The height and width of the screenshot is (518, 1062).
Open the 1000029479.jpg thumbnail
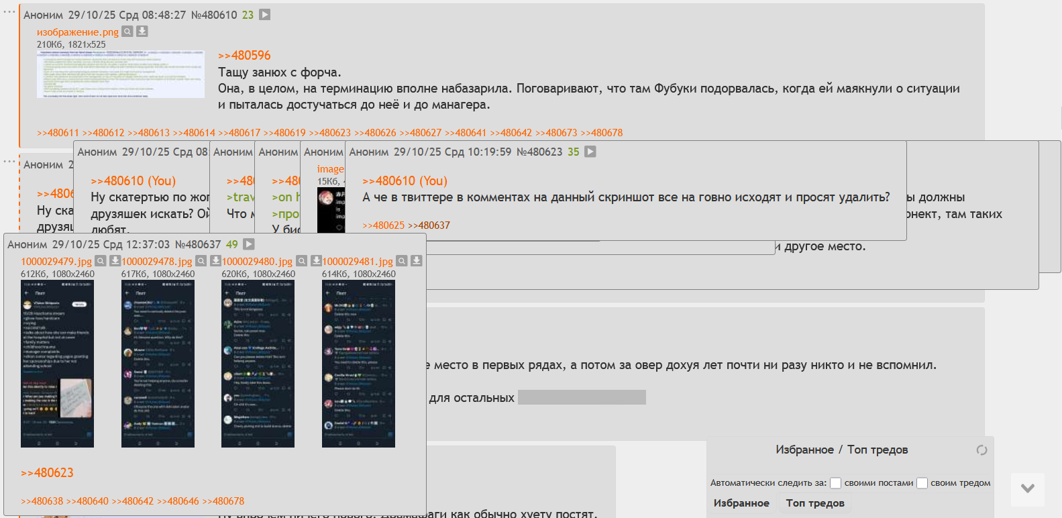pyautogui.click(x=57, y=364)
